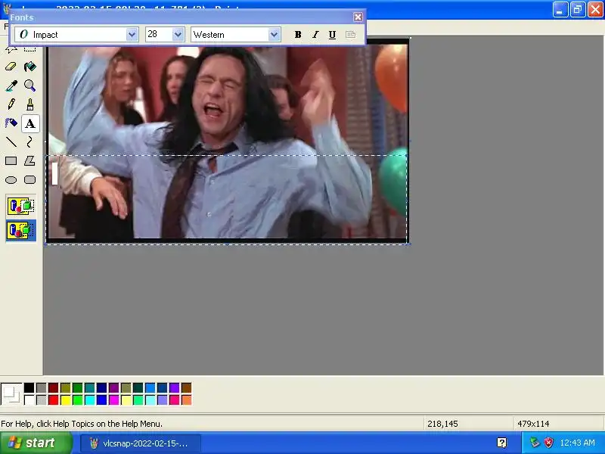605x454 pixels.
Task: Click the Text tool (letter A)
Action: pyautogui.click(x=29, y=123)
